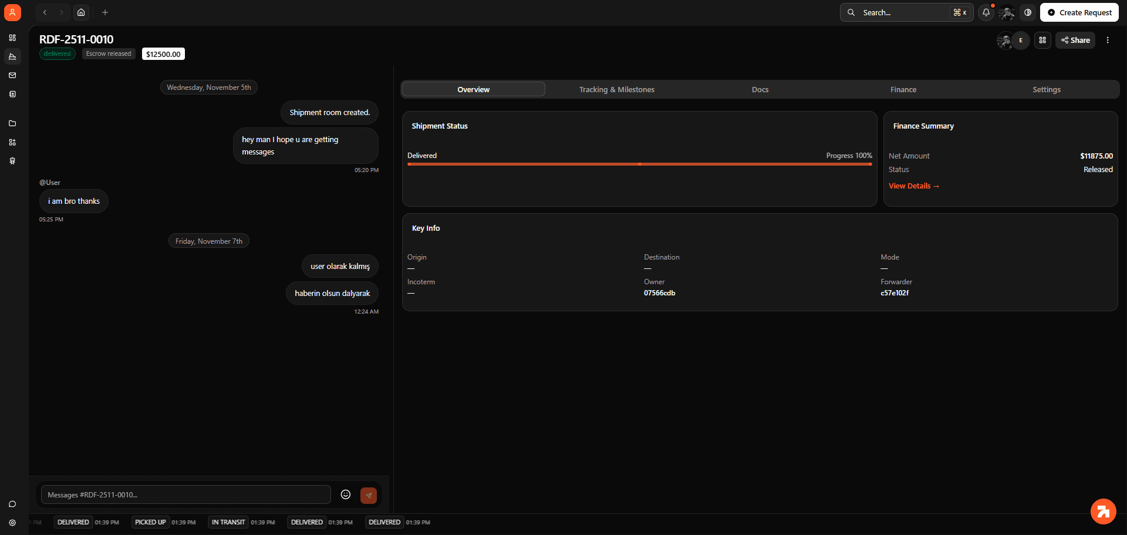1127x535 pixels.
Task: Open the notifications bell
Action: coord(986,12)
